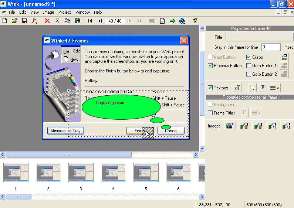Select frame 2 thumbnail

click(48, 173)
